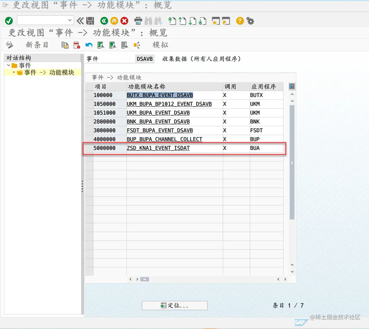Viewport: 369px width, 329px height.
Task: Collapse the 事件 tree folder
Action: tap(8, 65)
